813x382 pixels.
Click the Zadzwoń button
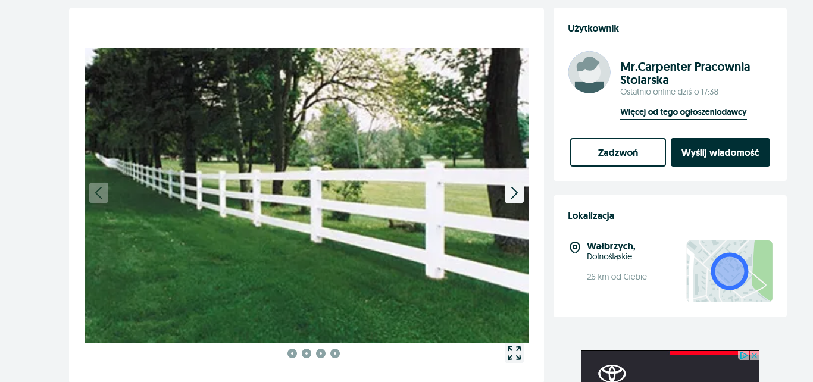618,152
